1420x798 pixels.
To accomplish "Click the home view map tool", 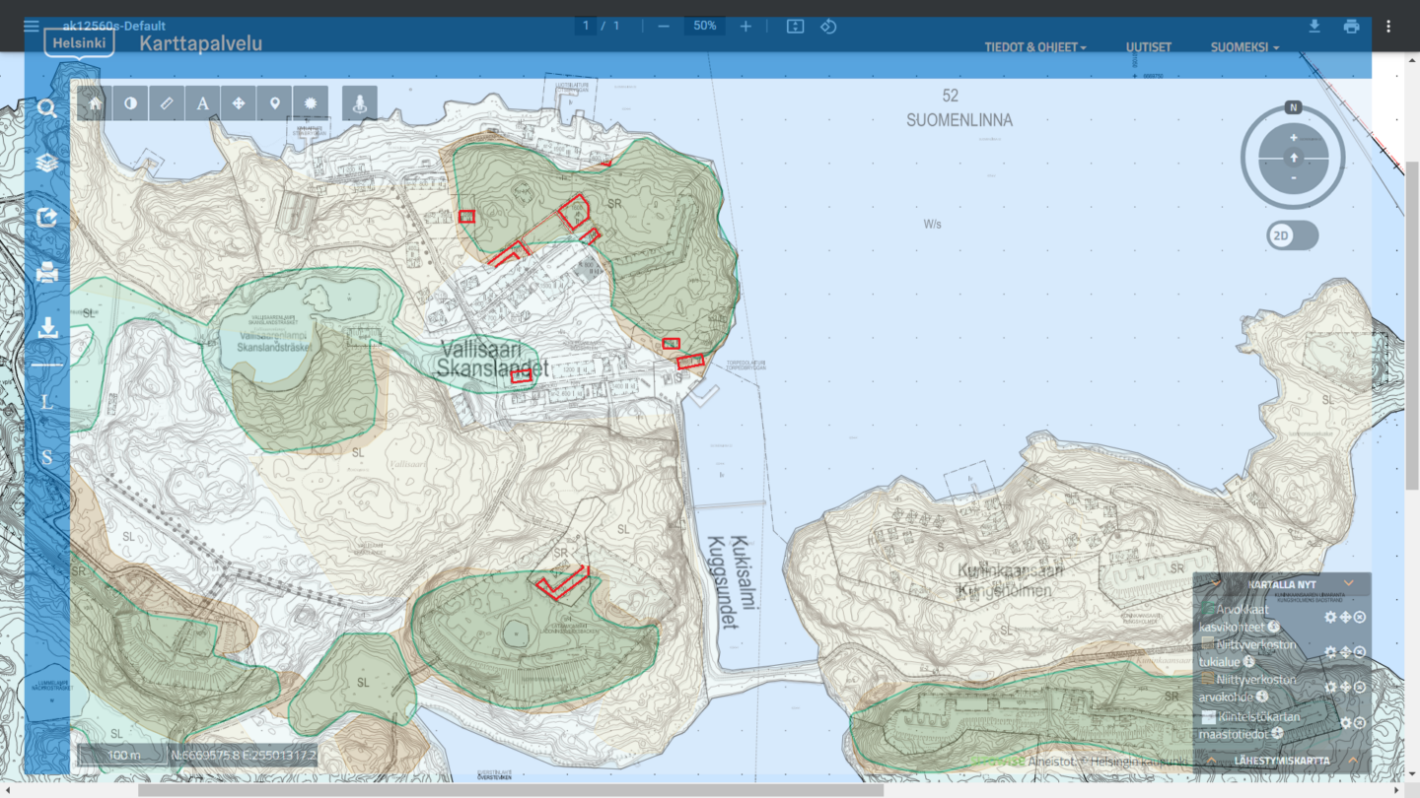I will pyautogui.click(x=95, y=102).
